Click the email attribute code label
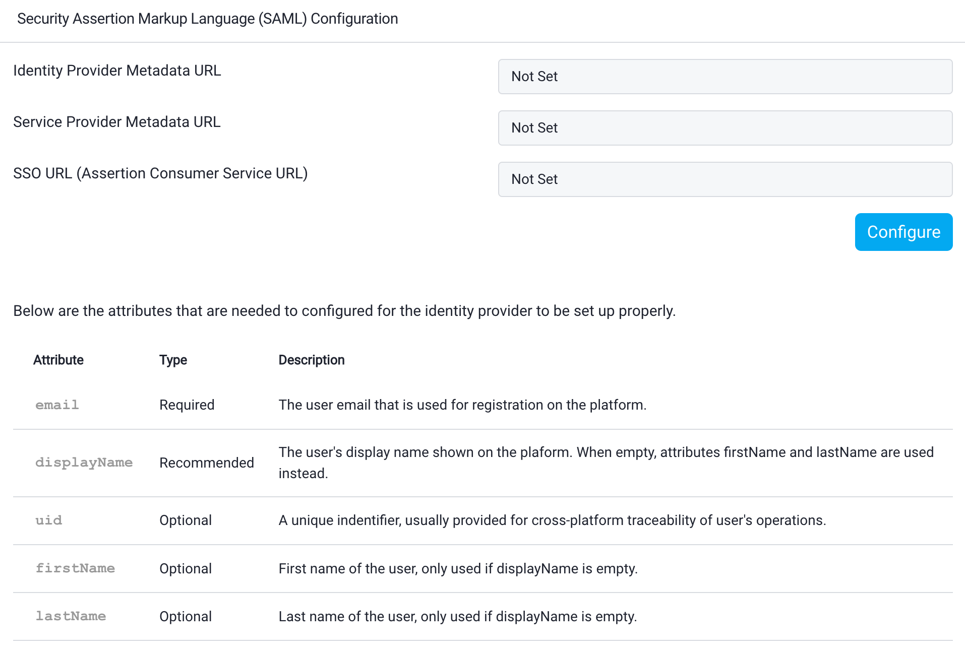The width and height of the screenshot is (965, 656). 57,405
